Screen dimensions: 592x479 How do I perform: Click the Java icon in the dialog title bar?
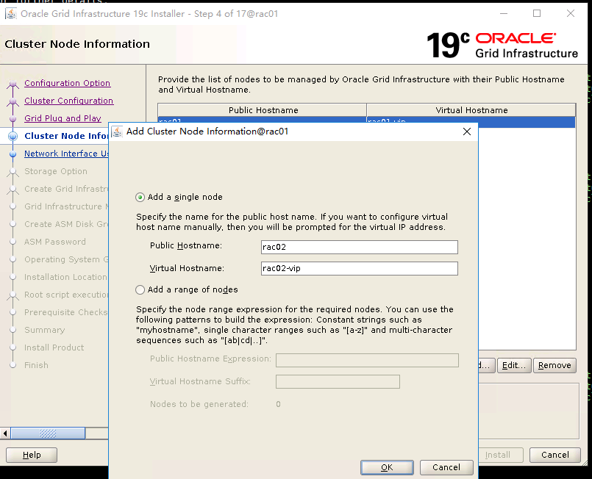pos(117,132)
